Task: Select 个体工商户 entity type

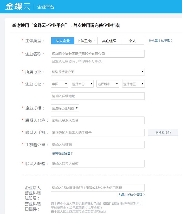Action: [86, 41]
